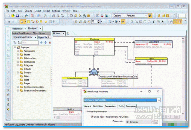Expand the Inheritances folder
Image resolution: width=191 pixels, height=130 pixels.
pyautogui.click(x=18, y=62)
